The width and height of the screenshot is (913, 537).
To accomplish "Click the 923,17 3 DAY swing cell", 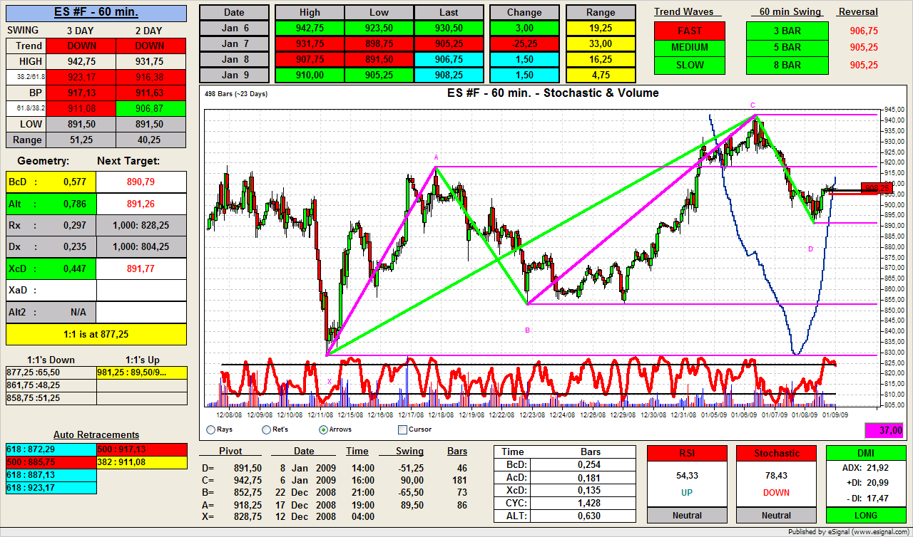I will (x=81, y=77).
